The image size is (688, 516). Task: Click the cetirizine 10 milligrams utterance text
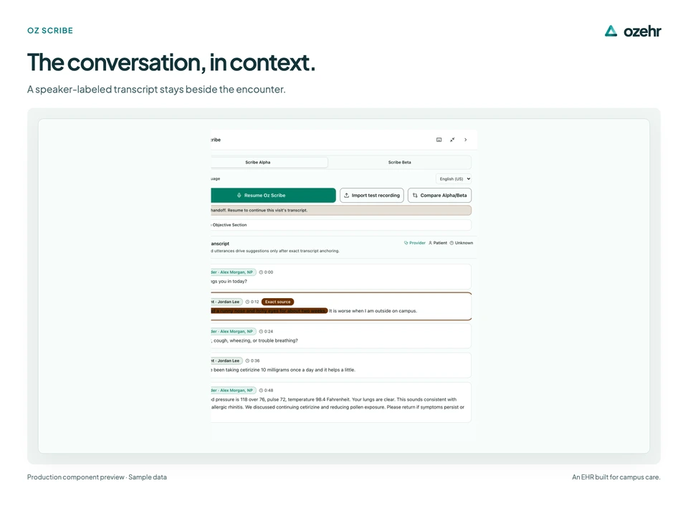click(284, 370)
